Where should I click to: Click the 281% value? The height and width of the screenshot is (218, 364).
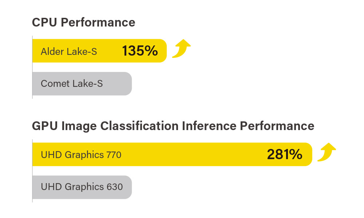coord(285,154)
